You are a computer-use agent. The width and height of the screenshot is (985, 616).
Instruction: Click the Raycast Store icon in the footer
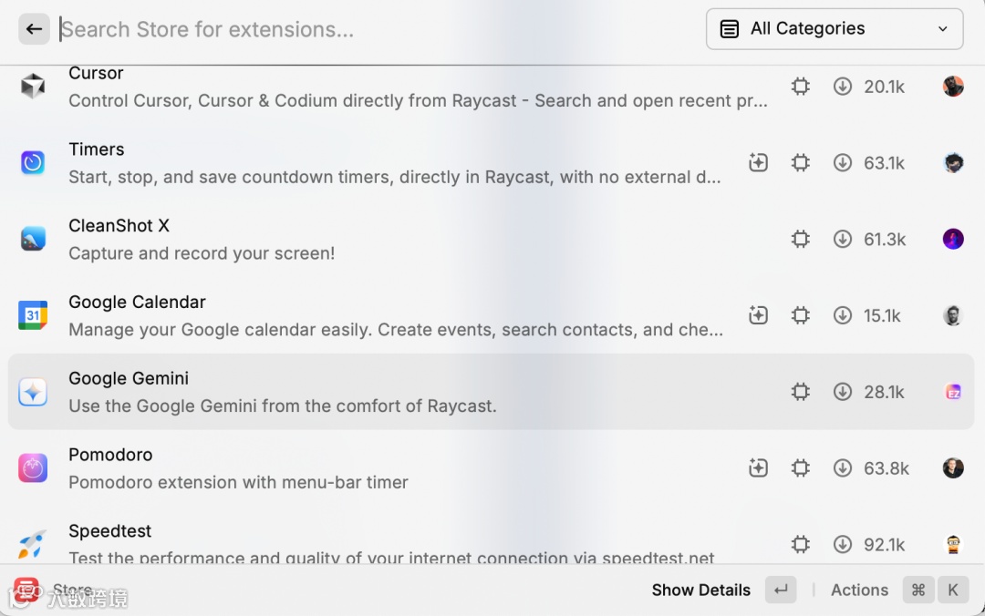coord(26,590)
